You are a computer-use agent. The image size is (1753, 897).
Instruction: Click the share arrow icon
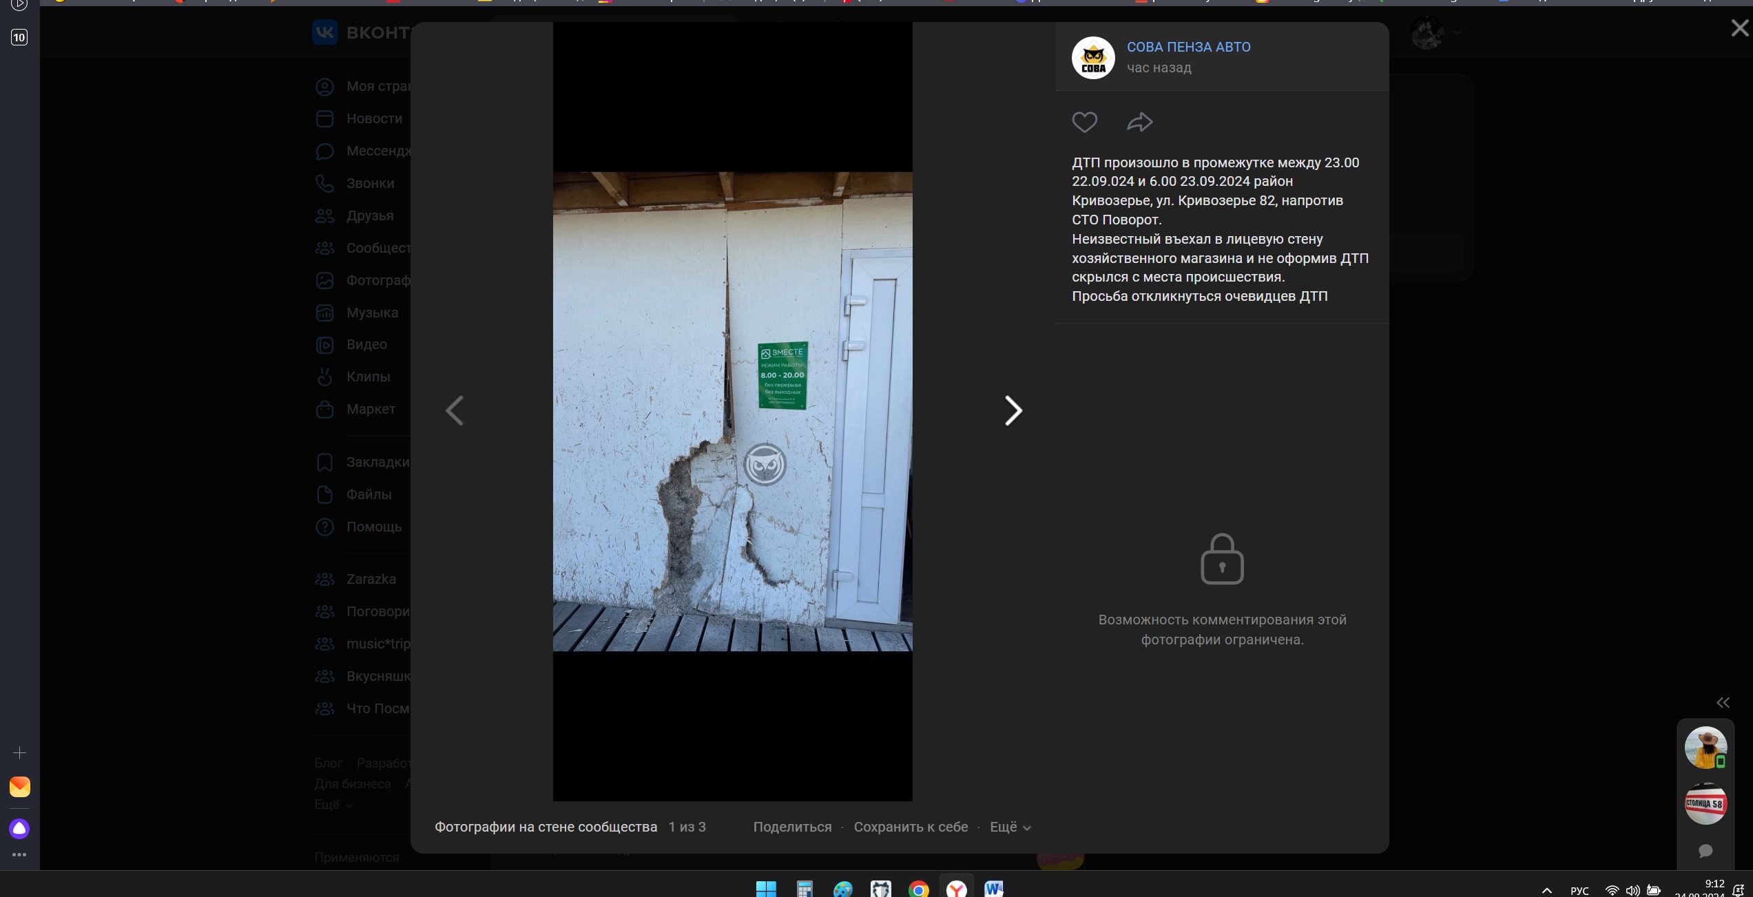tap(1139, 123)
